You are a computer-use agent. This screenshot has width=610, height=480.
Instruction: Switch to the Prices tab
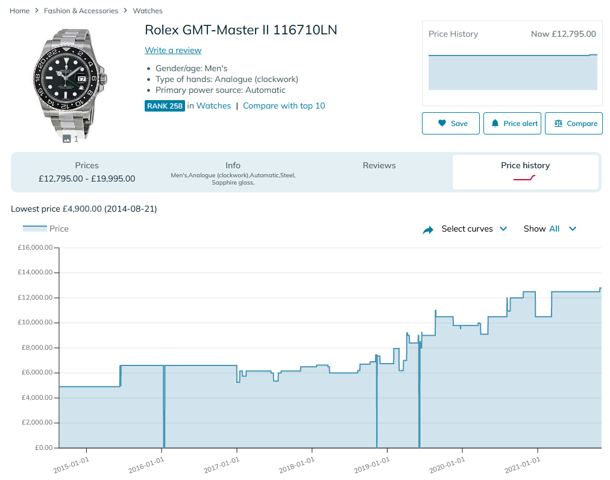coord(87,172)
